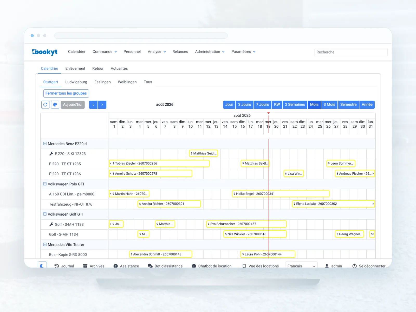Open the Administration dropdown menu

210,52
